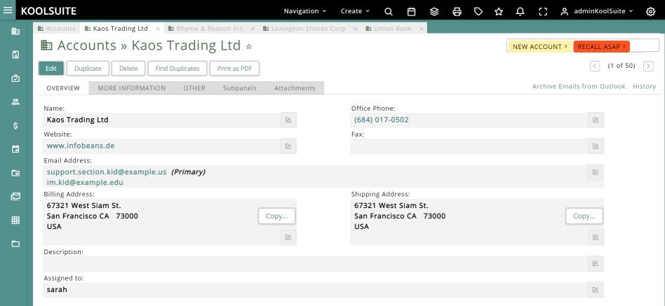Open the notifications bell
Viewport: 665px width, 306px height.
(520, 11)
